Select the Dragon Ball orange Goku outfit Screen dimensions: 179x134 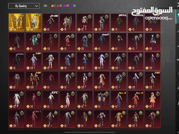click(x=136, y=100)
